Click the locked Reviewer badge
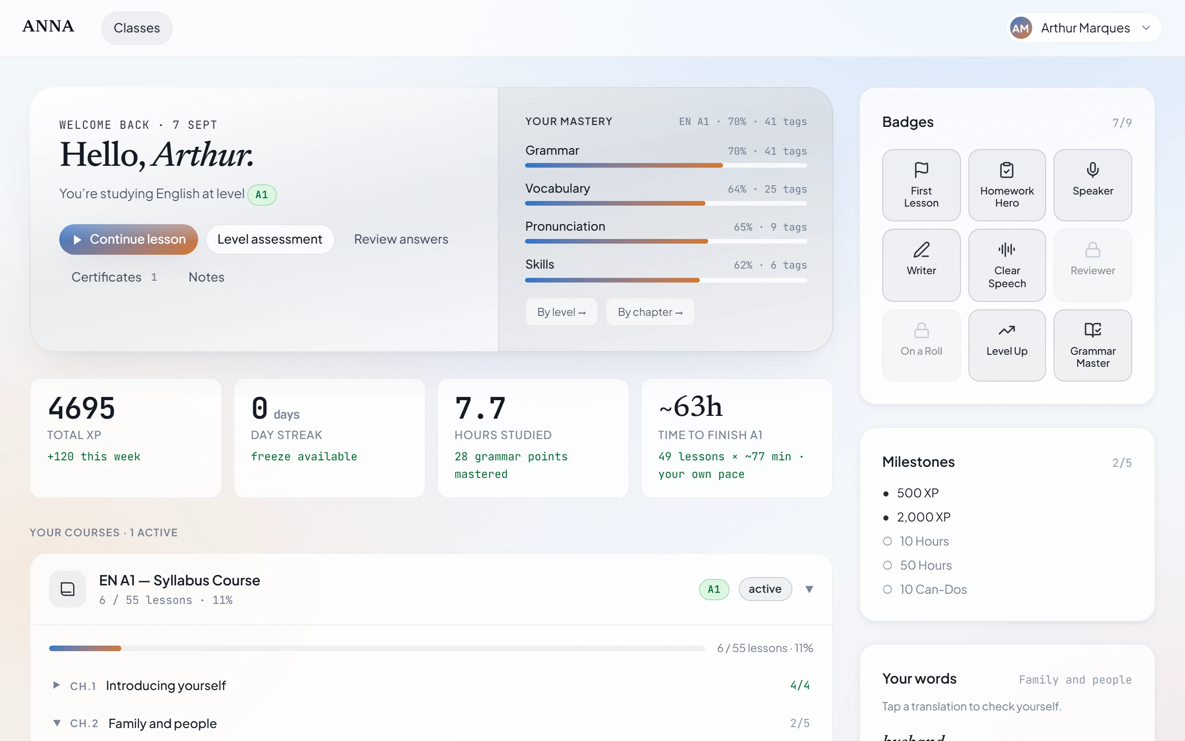This screenshot has width=1185, height=741. point(1092,265)
